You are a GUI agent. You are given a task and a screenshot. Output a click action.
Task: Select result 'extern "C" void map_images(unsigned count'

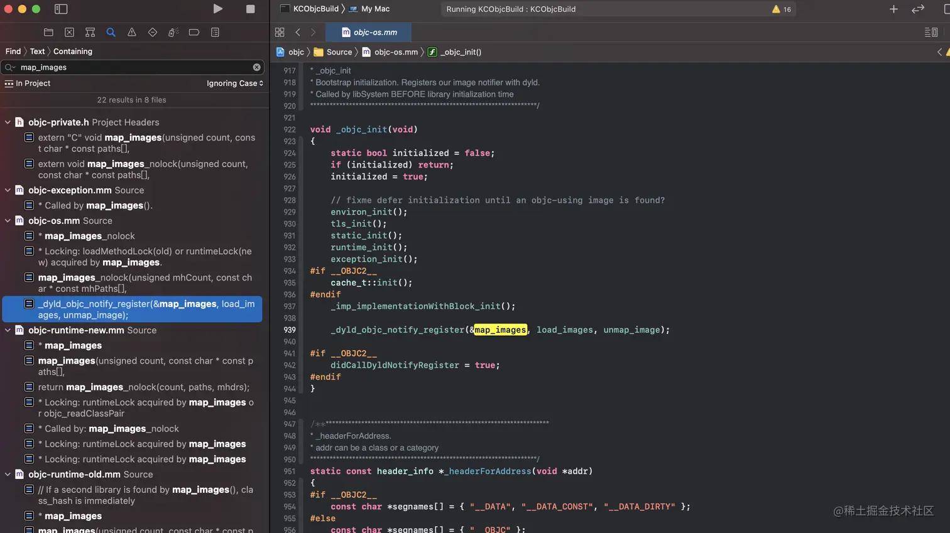[x=133, y=143]
